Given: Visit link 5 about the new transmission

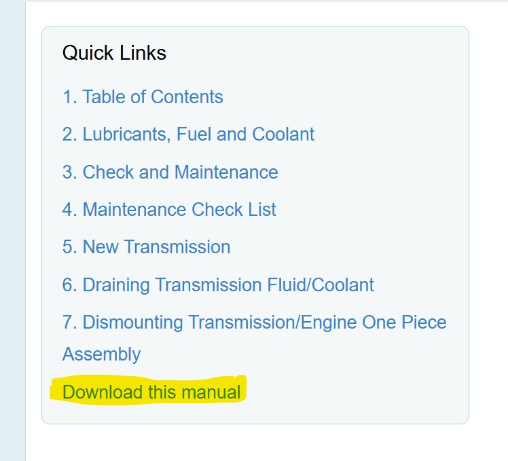Looking at the screenshot, I should pos(147,247).
